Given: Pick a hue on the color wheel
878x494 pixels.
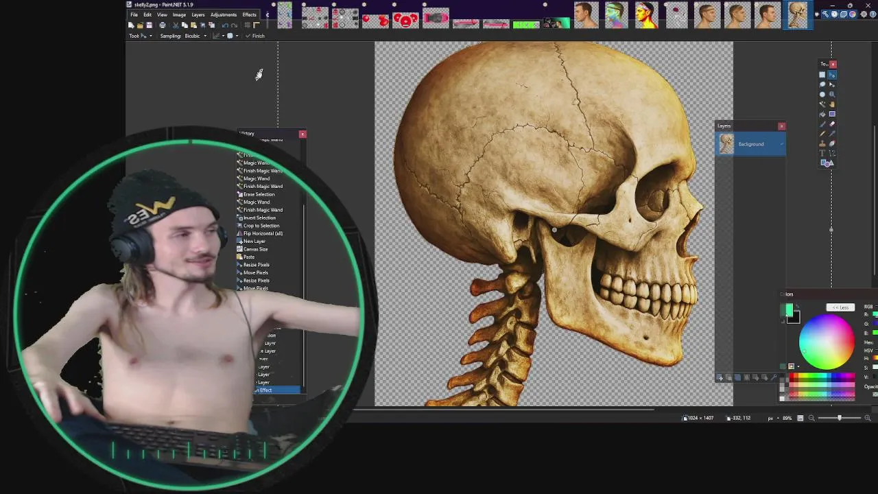Looking at the screenshot, I should [x=827, y=342].
